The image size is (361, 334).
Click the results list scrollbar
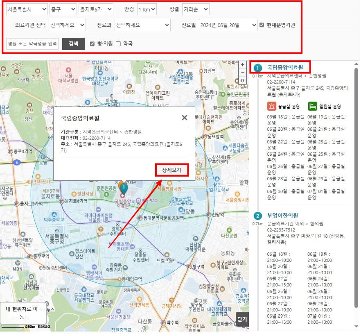pyautogui.click(x=356, y=188)
